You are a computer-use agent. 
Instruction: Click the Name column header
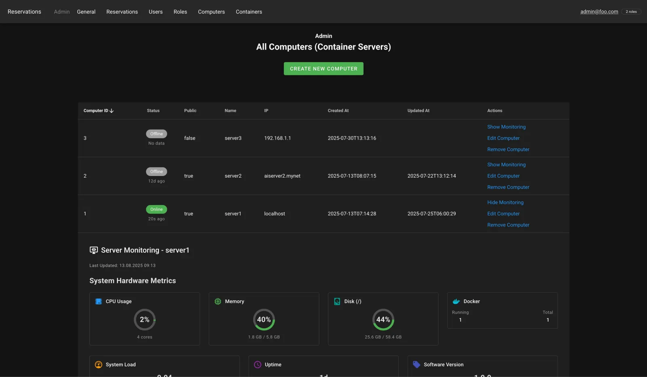230,111
